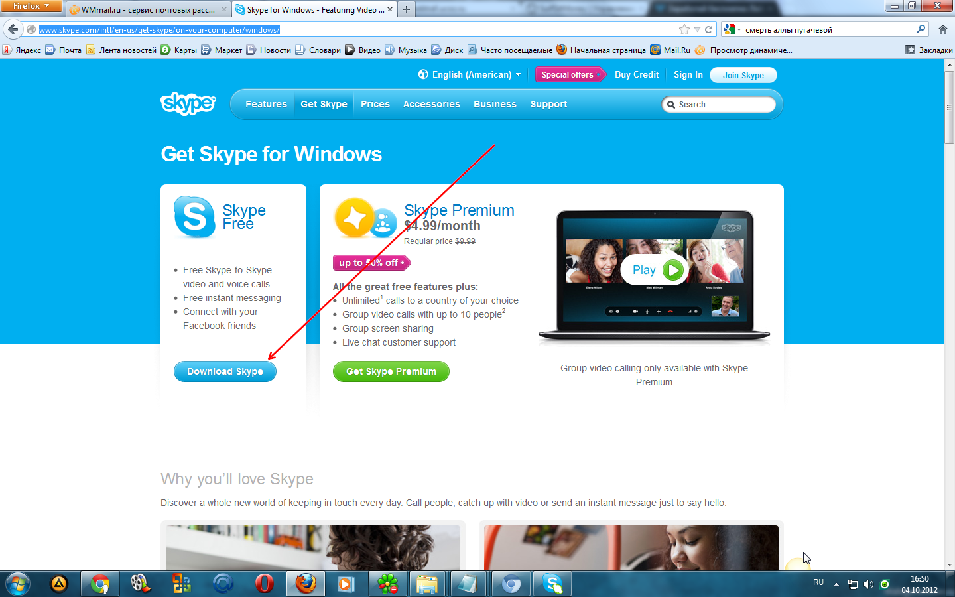
Task: Open Windows Explorer folder in taskbar
Action: [x=428, y=584]
